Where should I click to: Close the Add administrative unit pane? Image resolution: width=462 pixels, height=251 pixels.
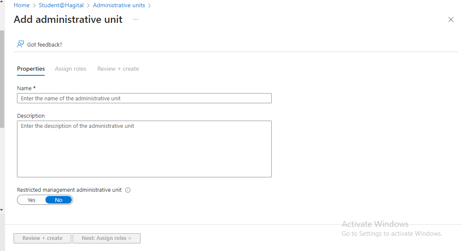click(451, 19)
